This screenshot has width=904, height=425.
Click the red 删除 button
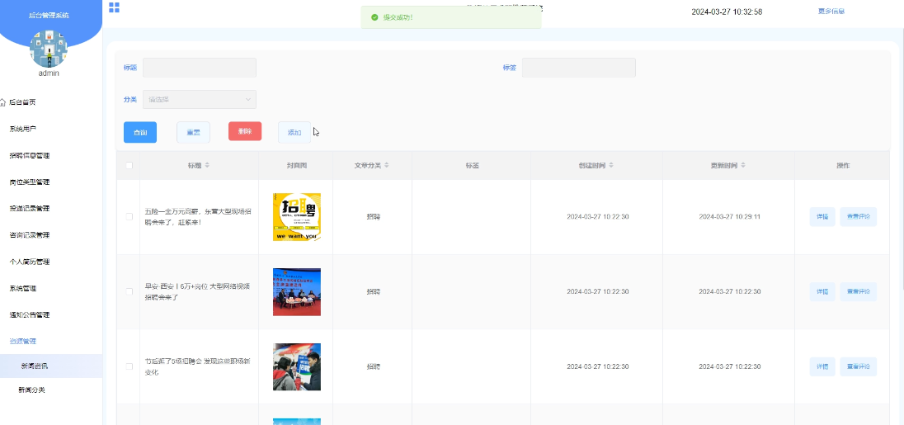click(x=245, y=131)
